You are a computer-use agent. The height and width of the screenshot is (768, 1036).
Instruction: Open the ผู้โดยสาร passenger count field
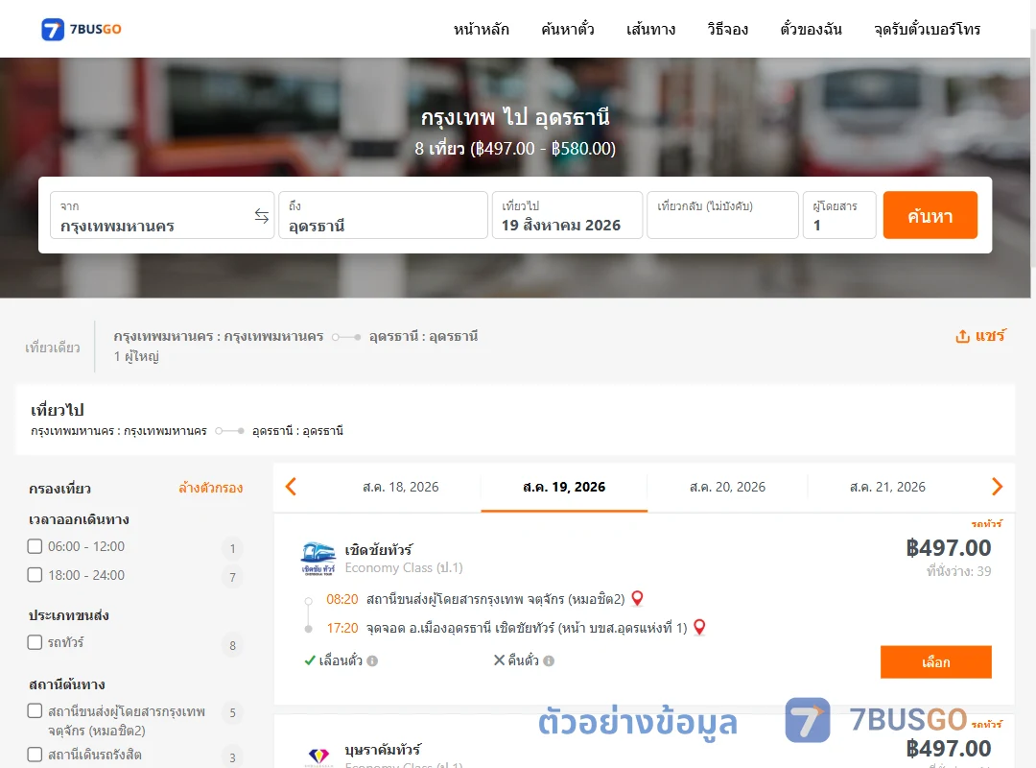click(x=839, y=215)
